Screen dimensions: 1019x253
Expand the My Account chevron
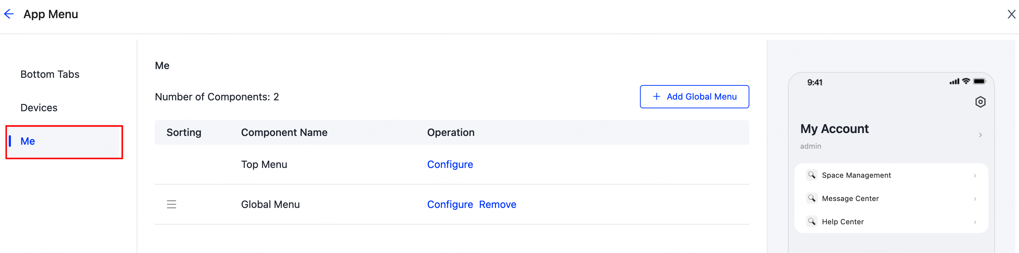coord(980,135)
